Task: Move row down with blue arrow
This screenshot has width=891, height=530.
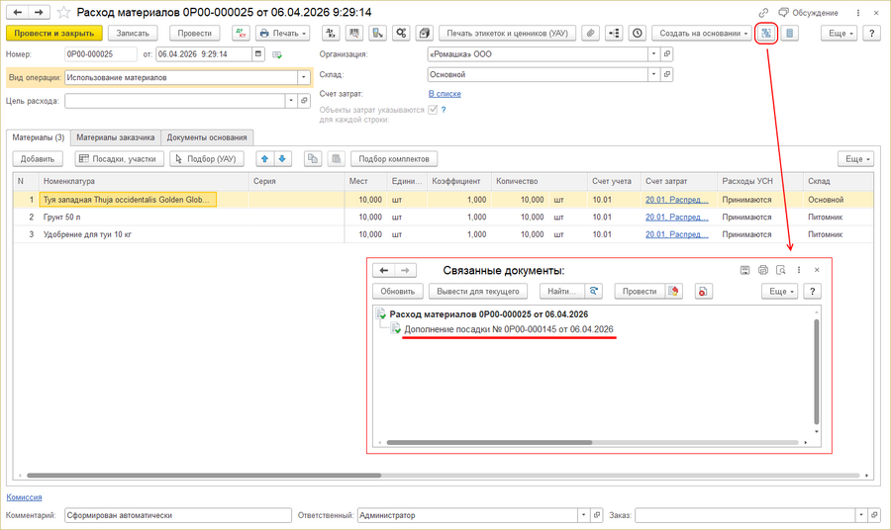Action: pos(282,158)
